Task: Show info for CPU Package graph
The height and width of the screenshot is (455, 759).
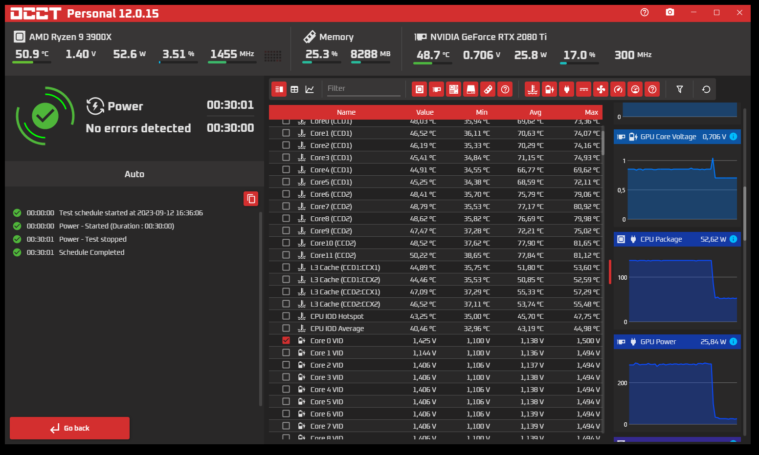Action: point(733,239)
